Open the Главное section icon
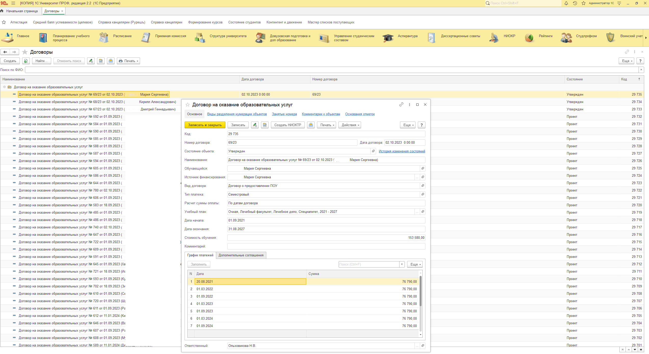649x354 pixels. tap(8, 38)
